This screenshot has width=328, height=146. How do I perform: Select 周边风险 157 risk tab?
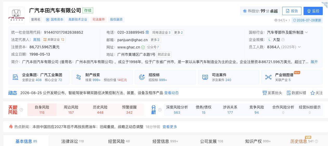pos(71,110)
